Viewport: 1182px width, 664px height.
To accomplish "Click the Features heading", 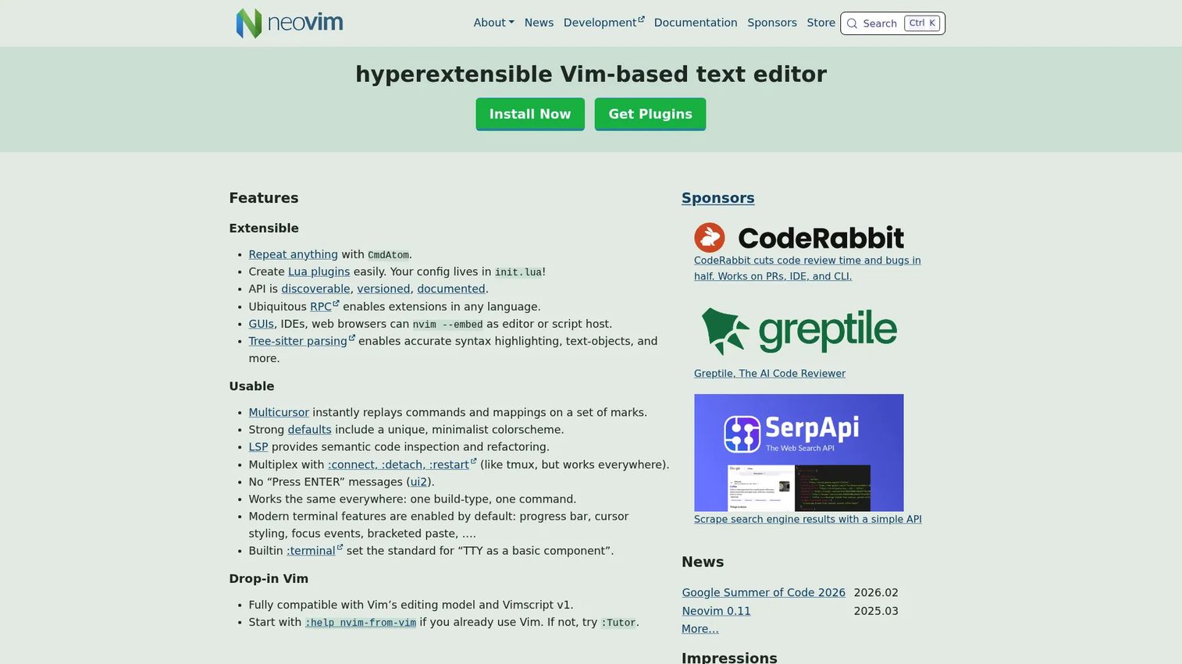I will (x=264, y=198).
